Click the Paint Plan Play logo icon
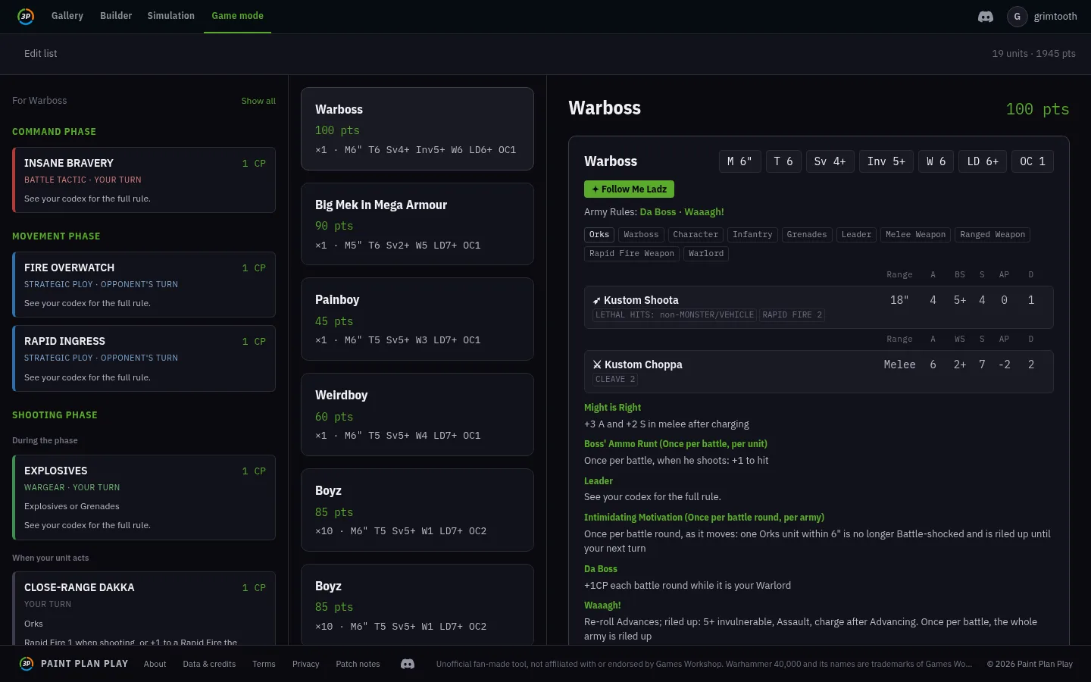The width and height of the screenshot is (1091, 682). click(26, 16)
